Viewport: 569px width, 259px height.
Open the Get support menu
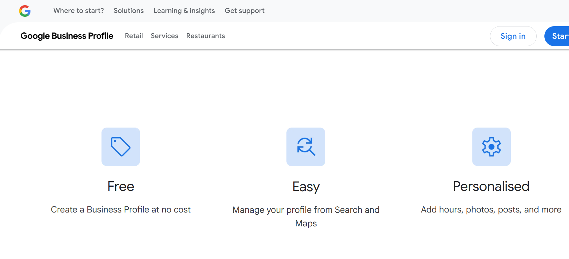click(x=244, y=11)
